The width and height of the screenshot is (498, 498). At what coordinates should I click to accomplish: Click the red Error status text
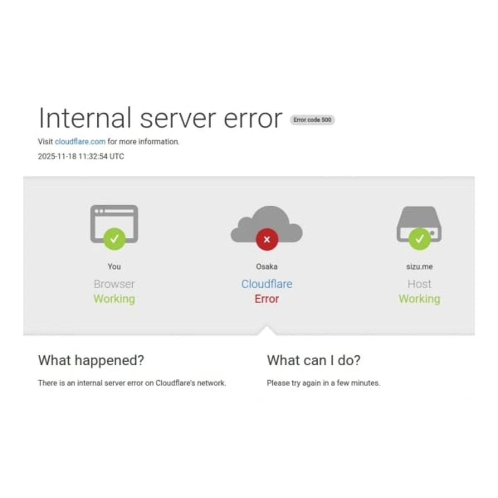point(267,299)
